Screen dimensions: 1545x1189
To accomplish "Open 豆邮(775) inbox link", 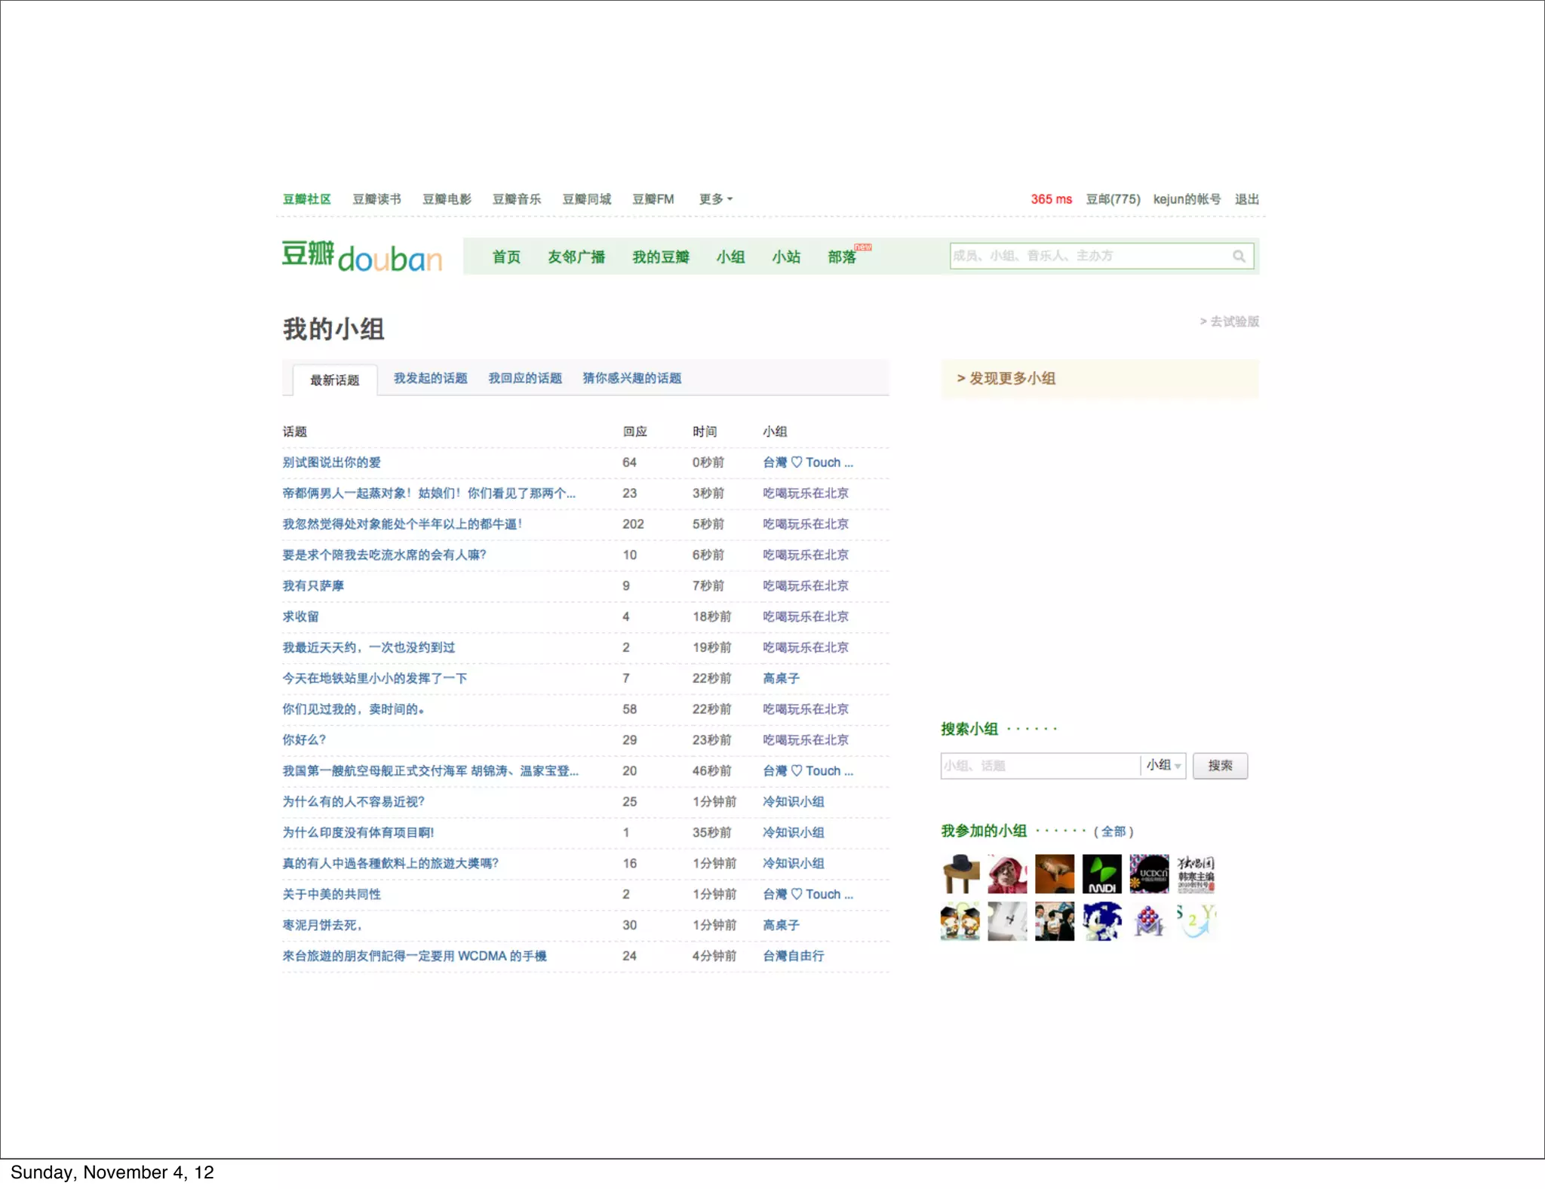I will 1113,199.
